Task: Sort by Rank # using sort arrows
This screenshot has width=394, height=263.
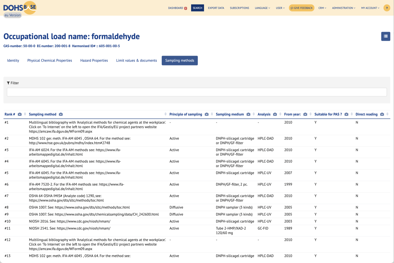Action: click(25, 114)
